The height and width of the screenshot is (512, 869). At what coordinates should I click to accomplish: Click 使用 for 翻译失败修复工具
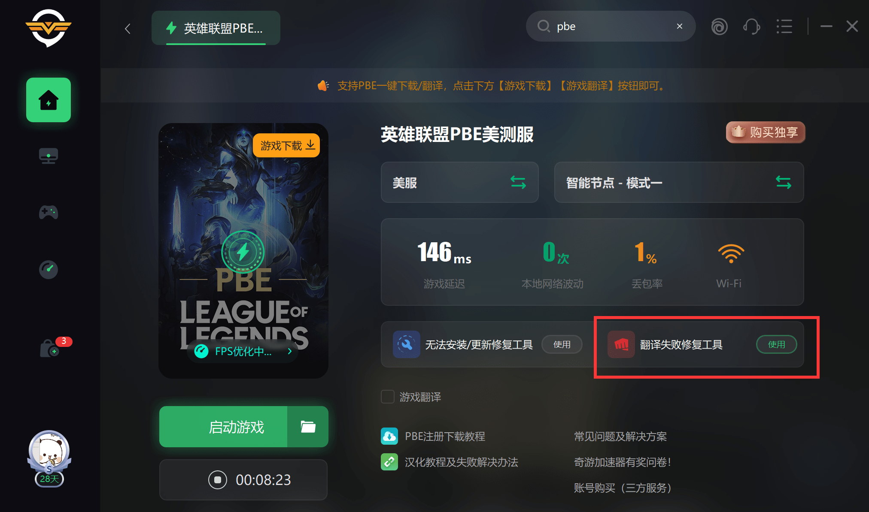(776, 344)
